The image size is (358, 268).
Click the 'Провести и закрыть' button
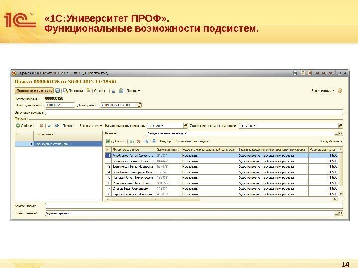click(34, 91)
